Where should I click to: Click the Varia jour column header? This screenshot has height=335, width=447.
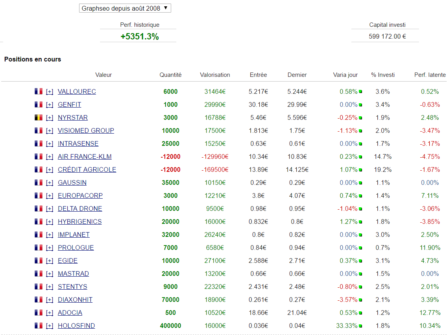point(345,75)
